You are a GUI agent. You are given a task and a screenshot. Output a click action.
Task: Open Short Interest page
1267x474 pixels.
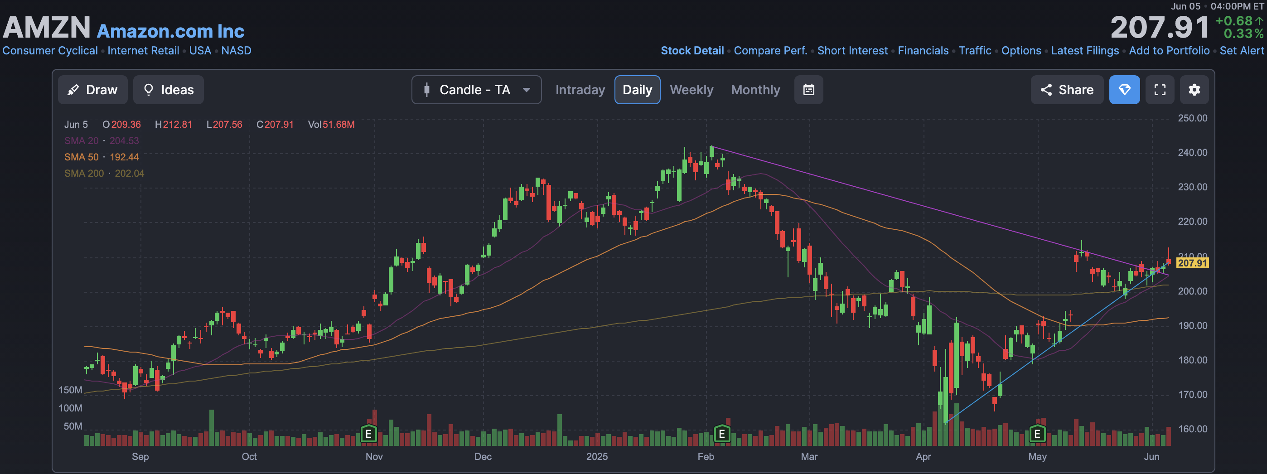(x=852, y=51)
